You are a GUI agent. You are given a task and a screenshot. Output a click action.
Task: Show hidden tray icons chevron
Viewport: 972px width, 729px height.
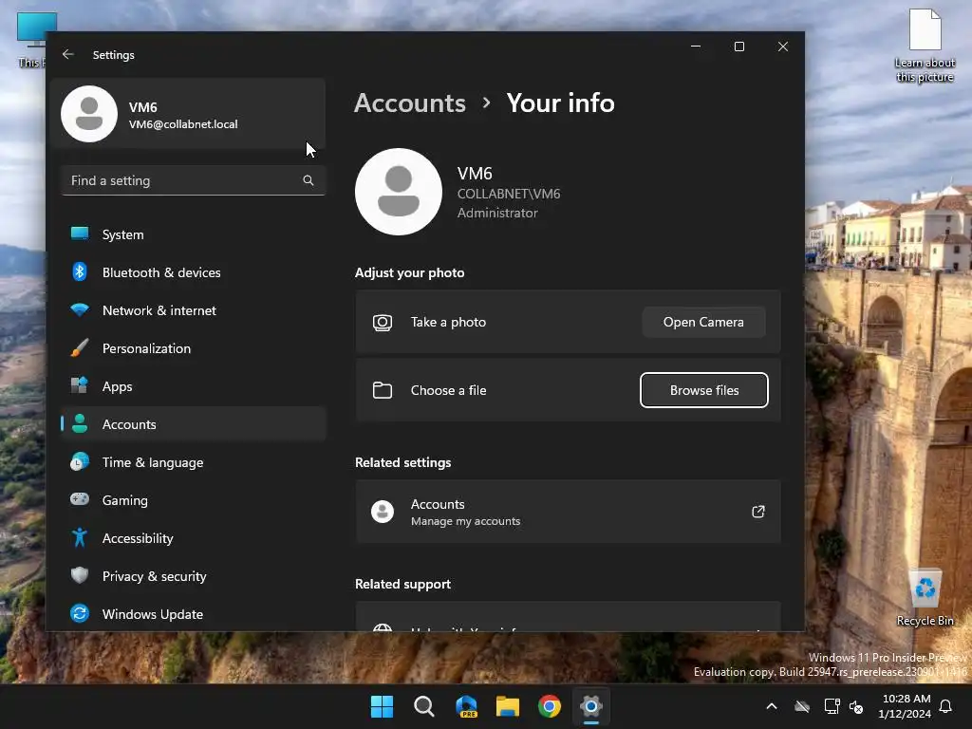(x=772, y=706)
